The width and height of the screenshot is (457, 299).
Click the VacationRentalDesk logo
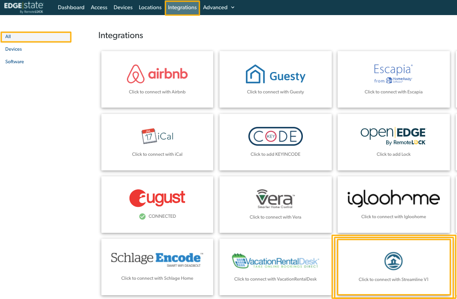(276, 261)
